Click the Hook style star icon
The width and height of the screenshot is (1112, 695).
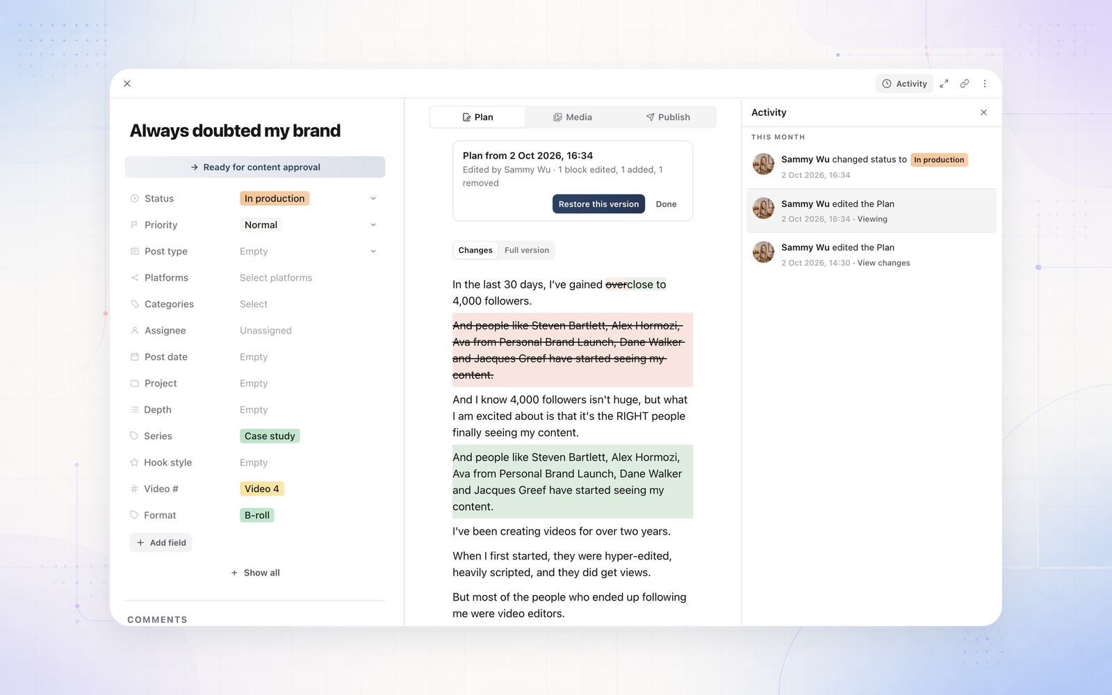[135, 463]
